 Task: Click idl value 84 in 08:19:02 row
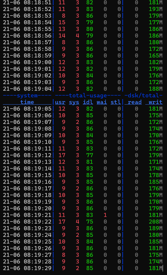pyautogui.click(x=90, y=76)
